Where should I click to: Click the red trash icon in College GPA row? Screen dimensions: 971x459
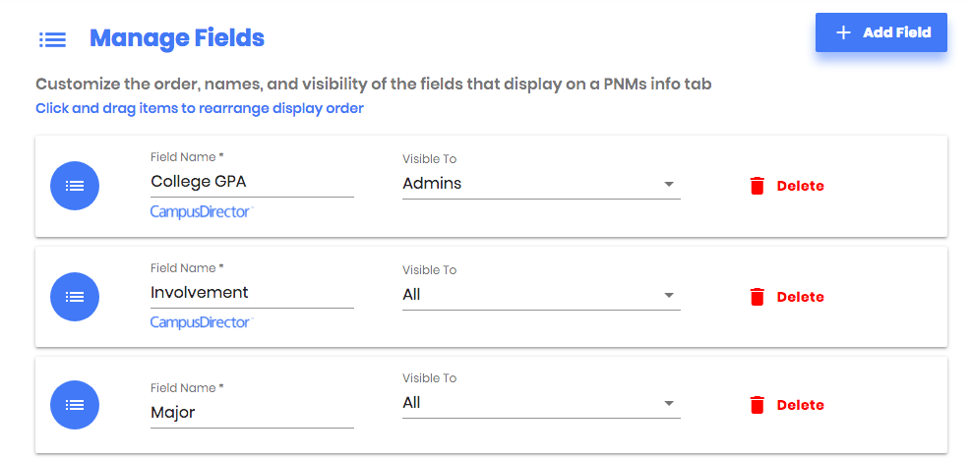[757, 186]
